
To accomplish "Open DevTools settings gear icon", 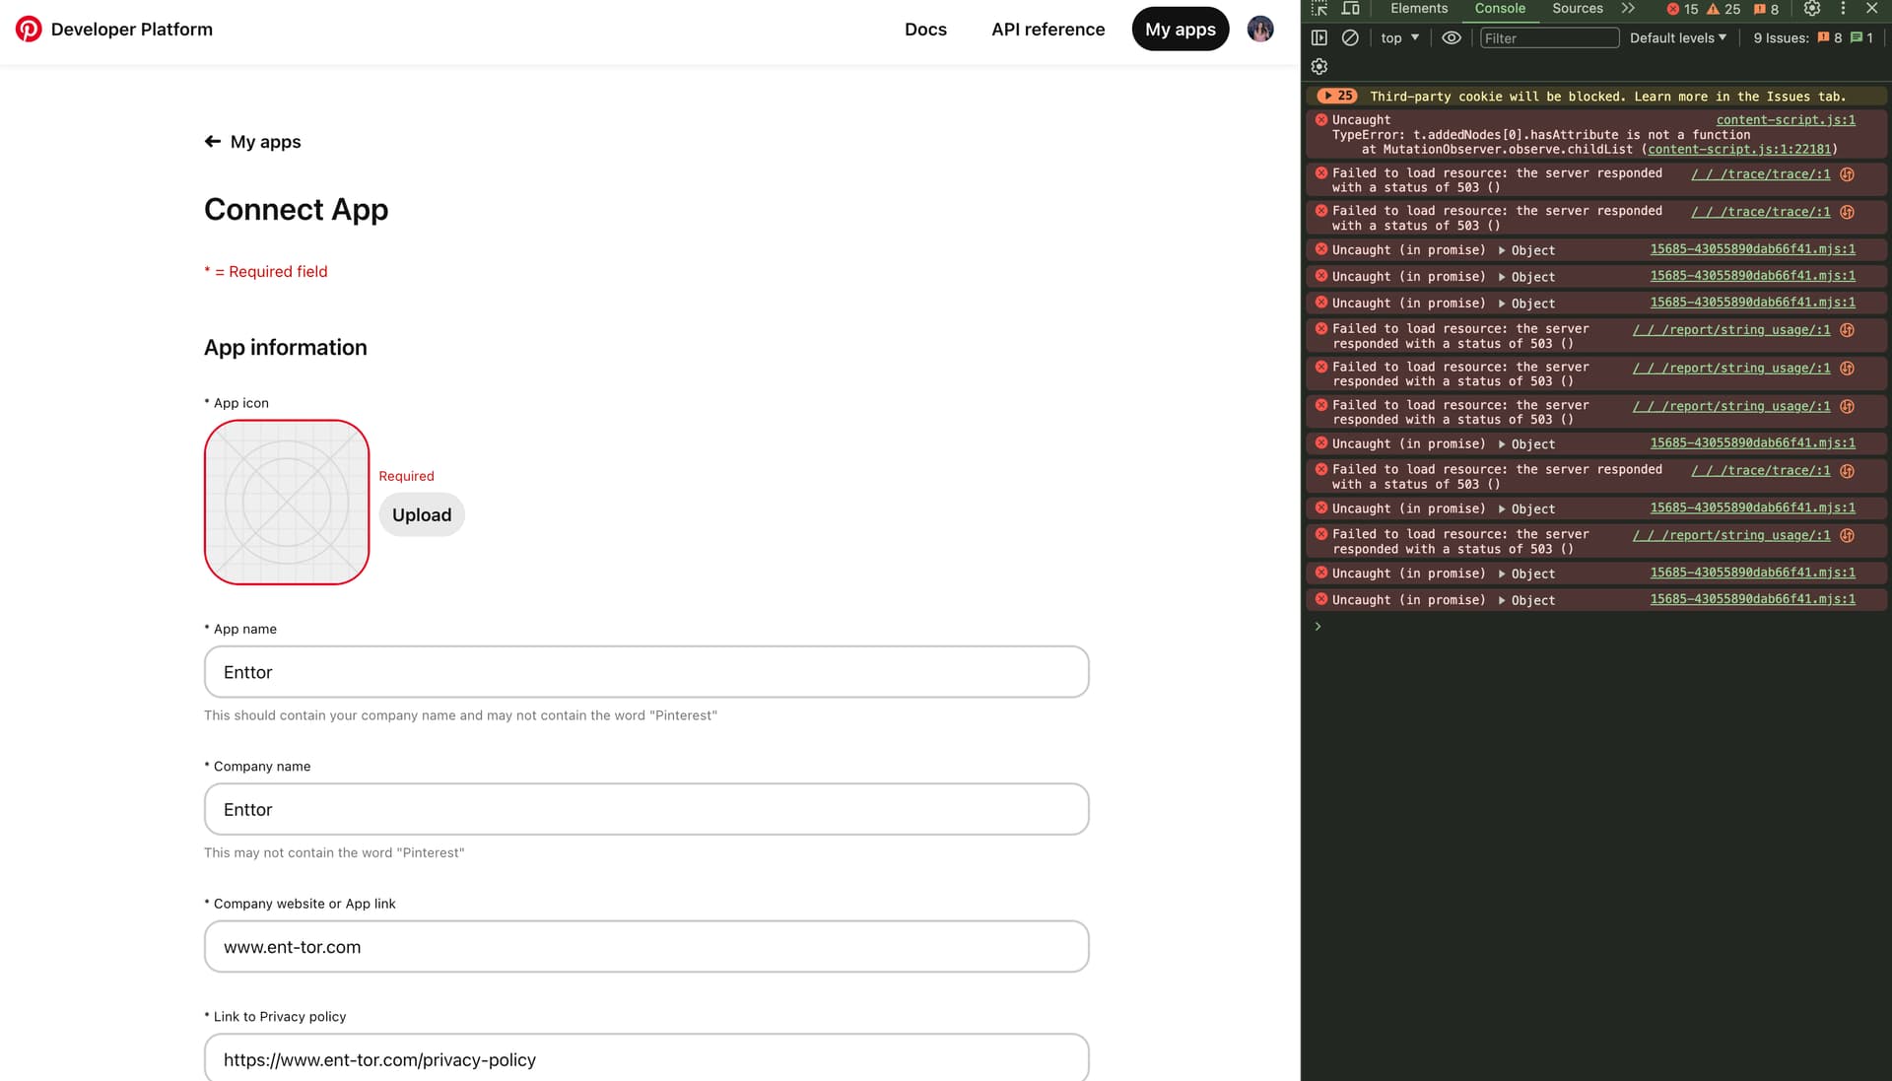I will pyautogui.click(x=1811, y=9).
